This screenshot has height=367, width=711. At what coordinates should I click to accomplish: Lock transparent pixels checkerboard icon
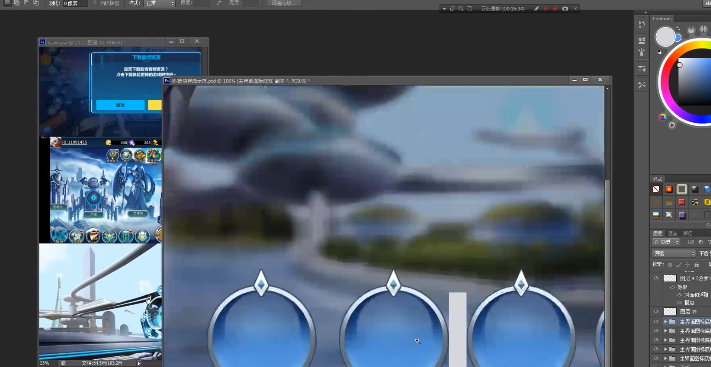coord(670,265)
